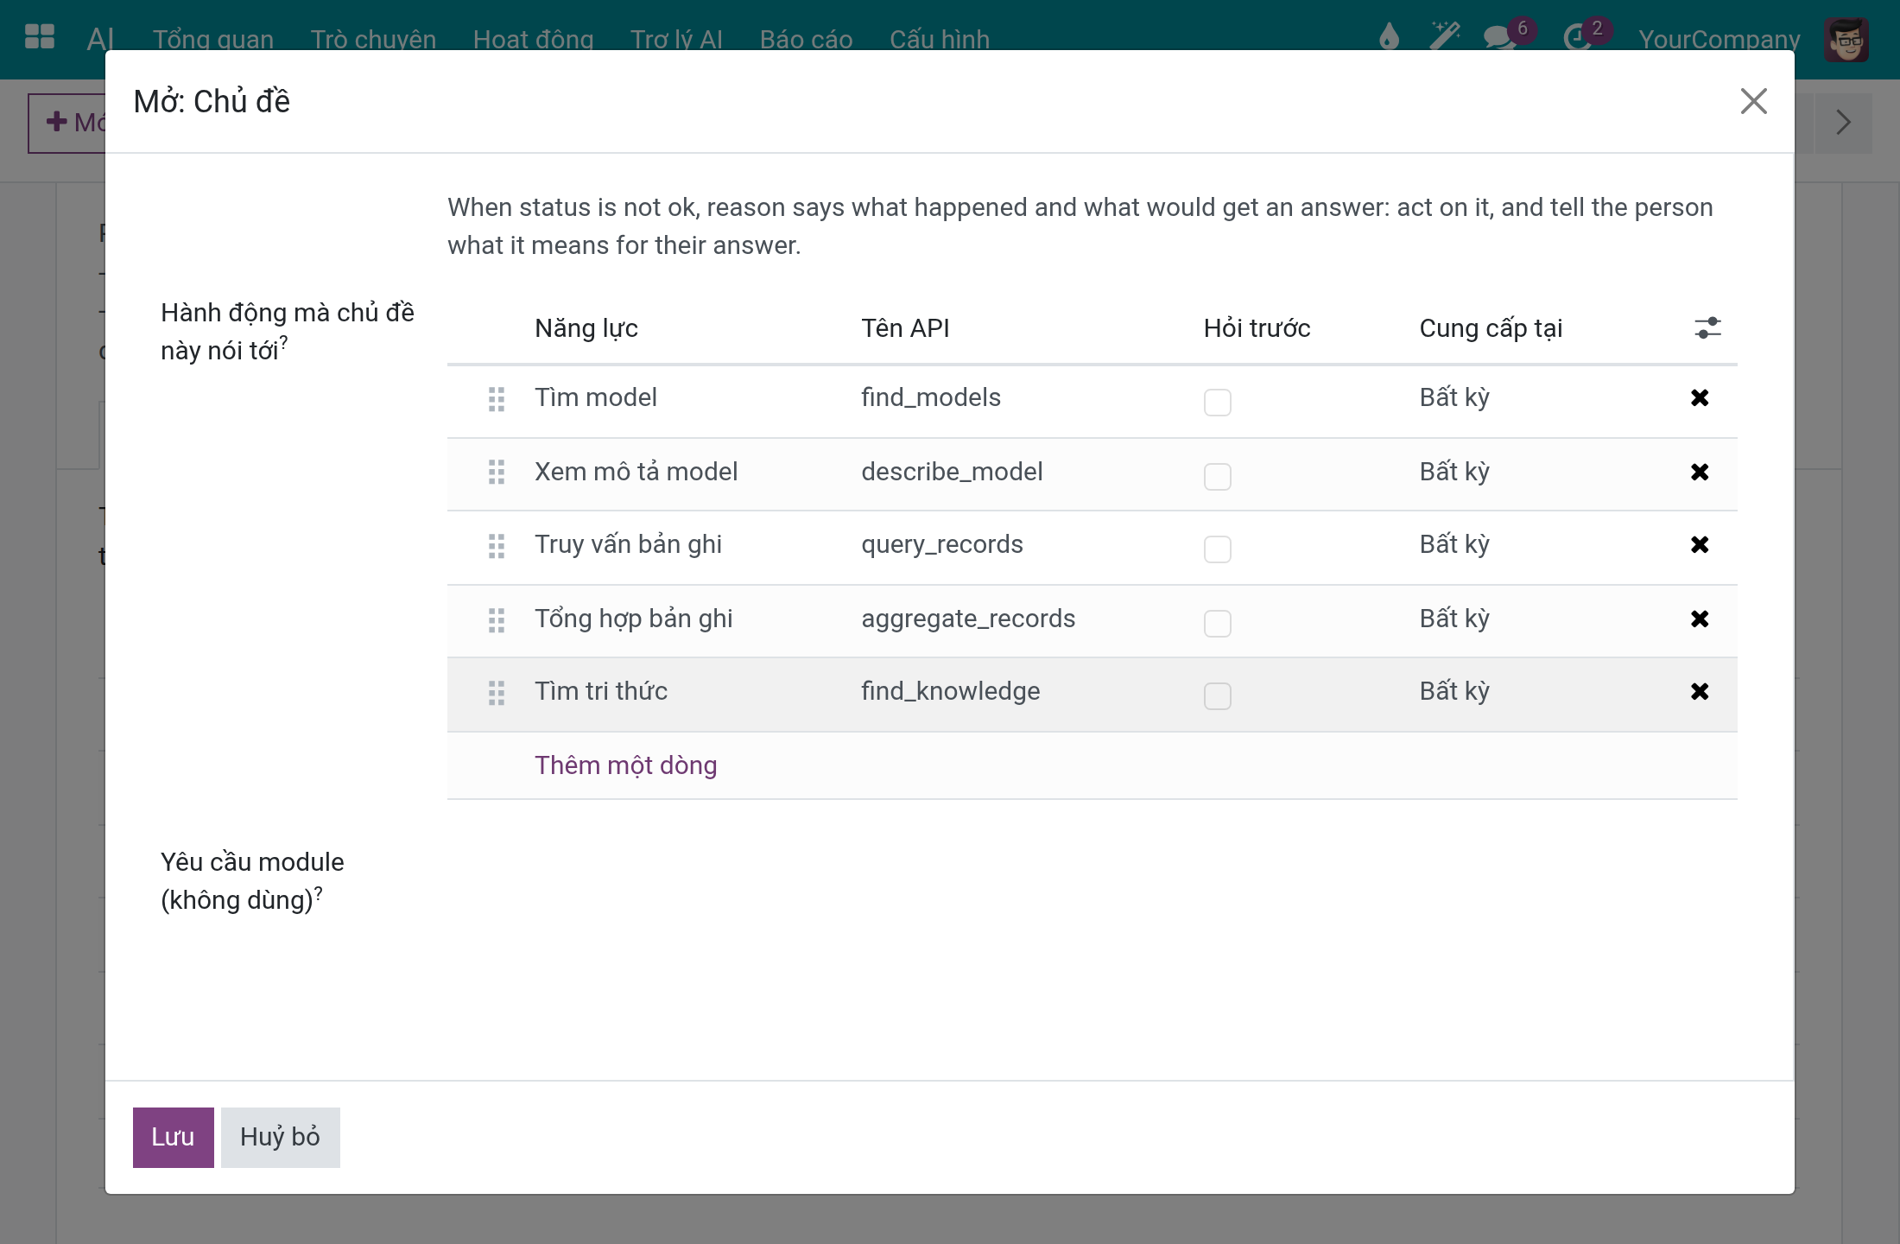Open the Tổng quan menu
This screenshot has width=1900, height=1244.
[x=213, y=39]
